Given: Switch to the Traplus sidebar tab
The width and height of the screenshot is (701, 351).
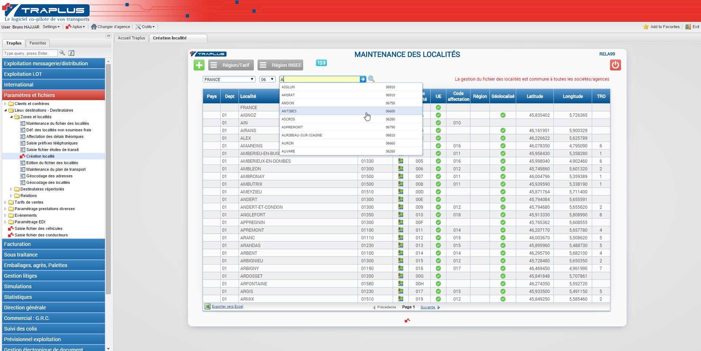Looking at the screenshot, I should (x=14, y=43).
